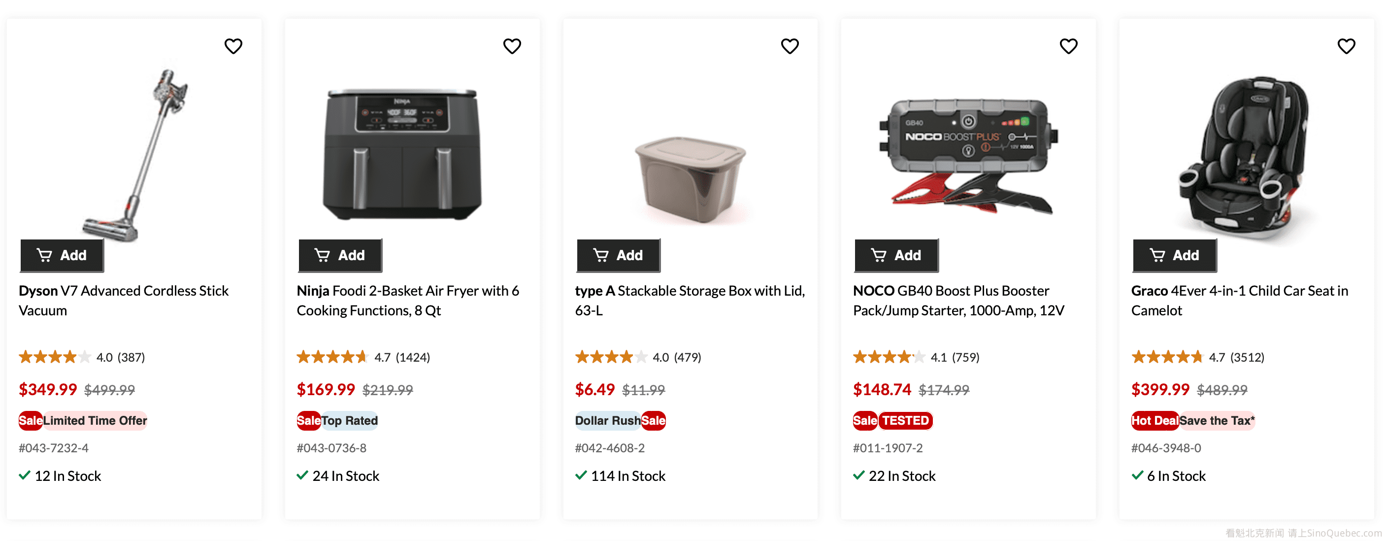Save the Stackable Storage Box to wishlist
Viewport: 1385px width, 541px height.
[790, 46]
